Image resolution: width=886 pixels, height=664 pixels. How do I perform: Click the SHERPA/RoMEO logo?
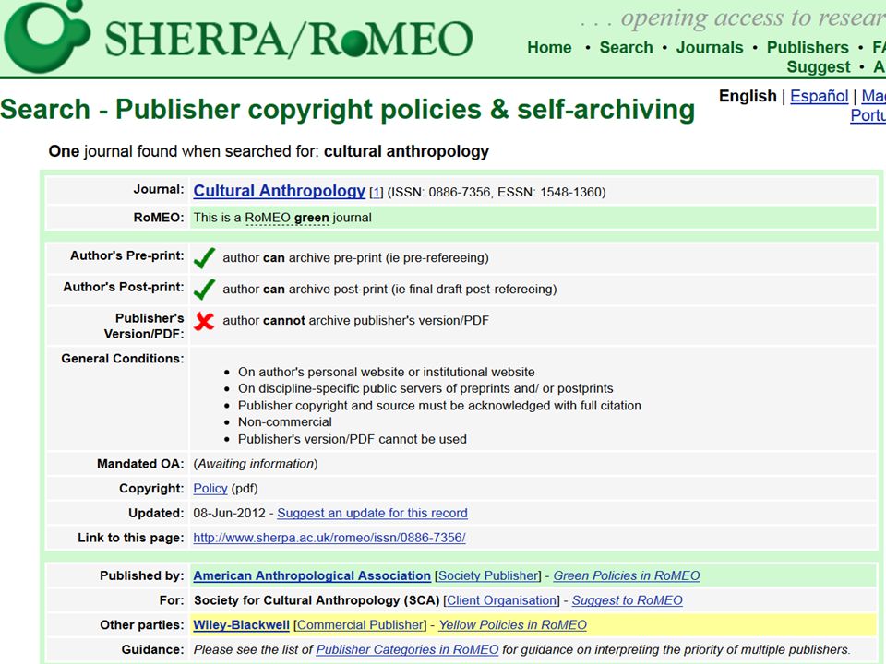tap(238, 36)
